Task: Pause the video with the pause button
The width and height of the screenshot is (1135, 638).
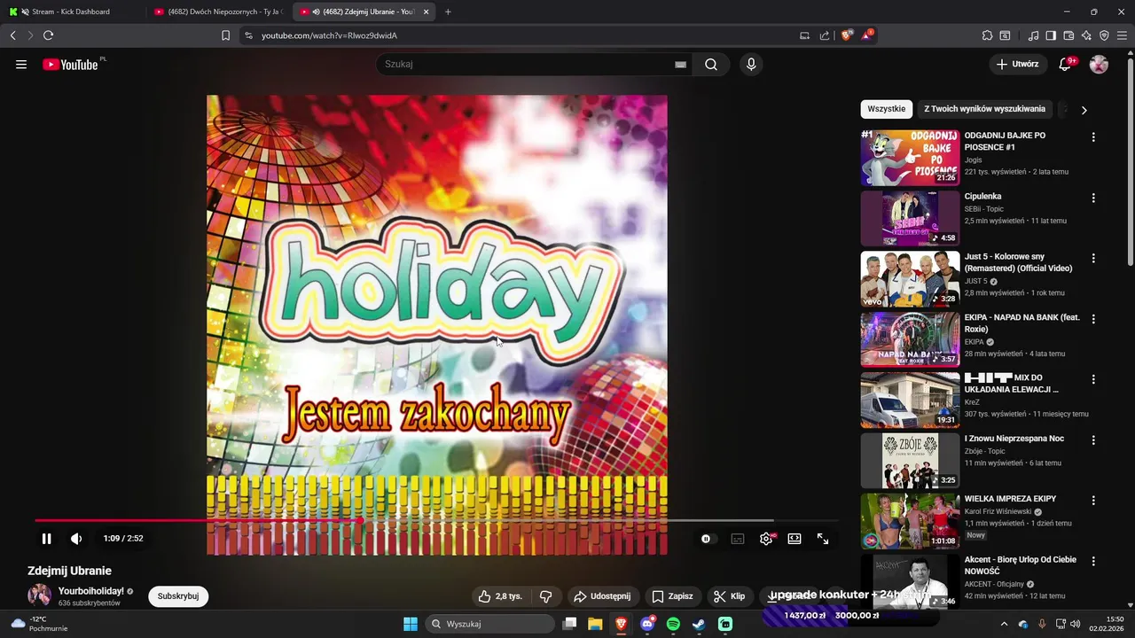Action: pos(46,539)
